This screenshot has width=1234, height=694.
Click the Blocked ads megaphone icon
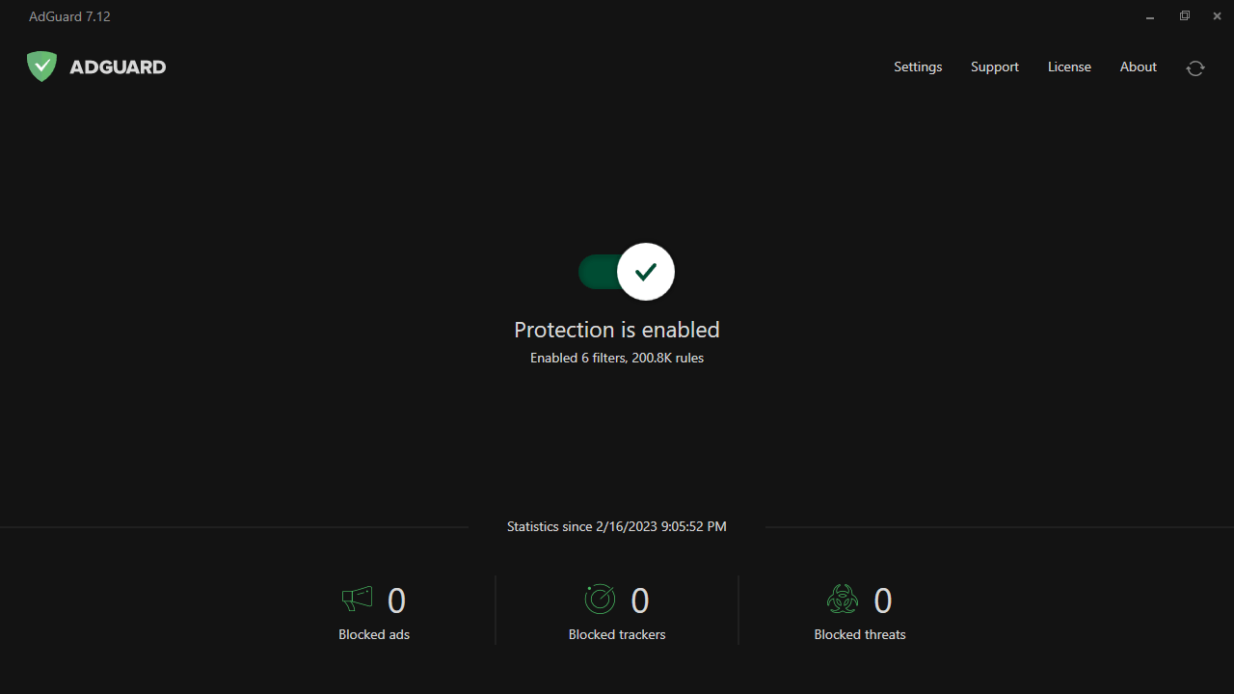(x=357, y=600)
